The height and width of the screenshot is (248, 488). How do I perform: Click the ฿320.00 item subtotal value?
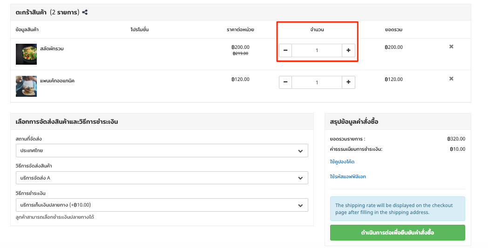tap(456, 139)
